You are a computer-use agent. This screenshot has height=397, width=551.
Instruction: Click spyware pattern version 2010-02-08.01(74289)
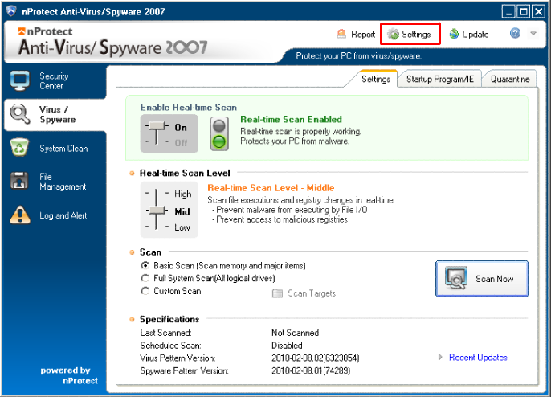click(x=311, y=370)
